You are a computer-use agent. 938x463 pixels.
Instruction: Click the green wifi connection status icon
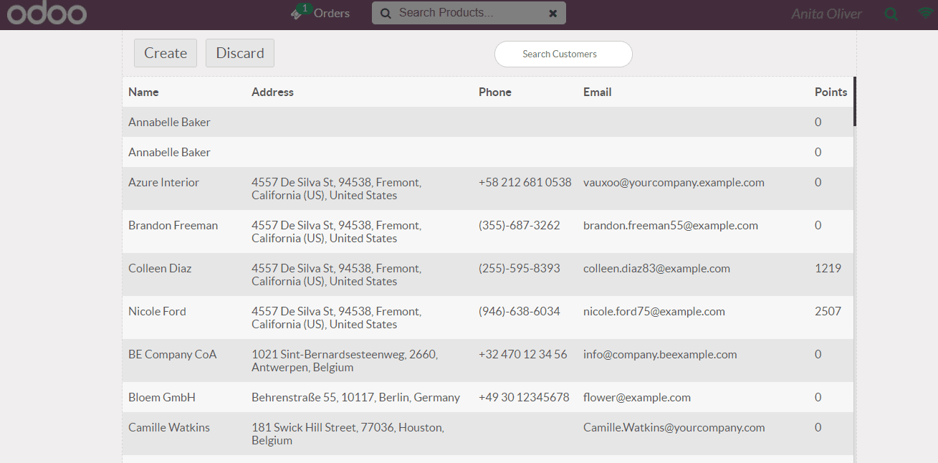[927, 14]
